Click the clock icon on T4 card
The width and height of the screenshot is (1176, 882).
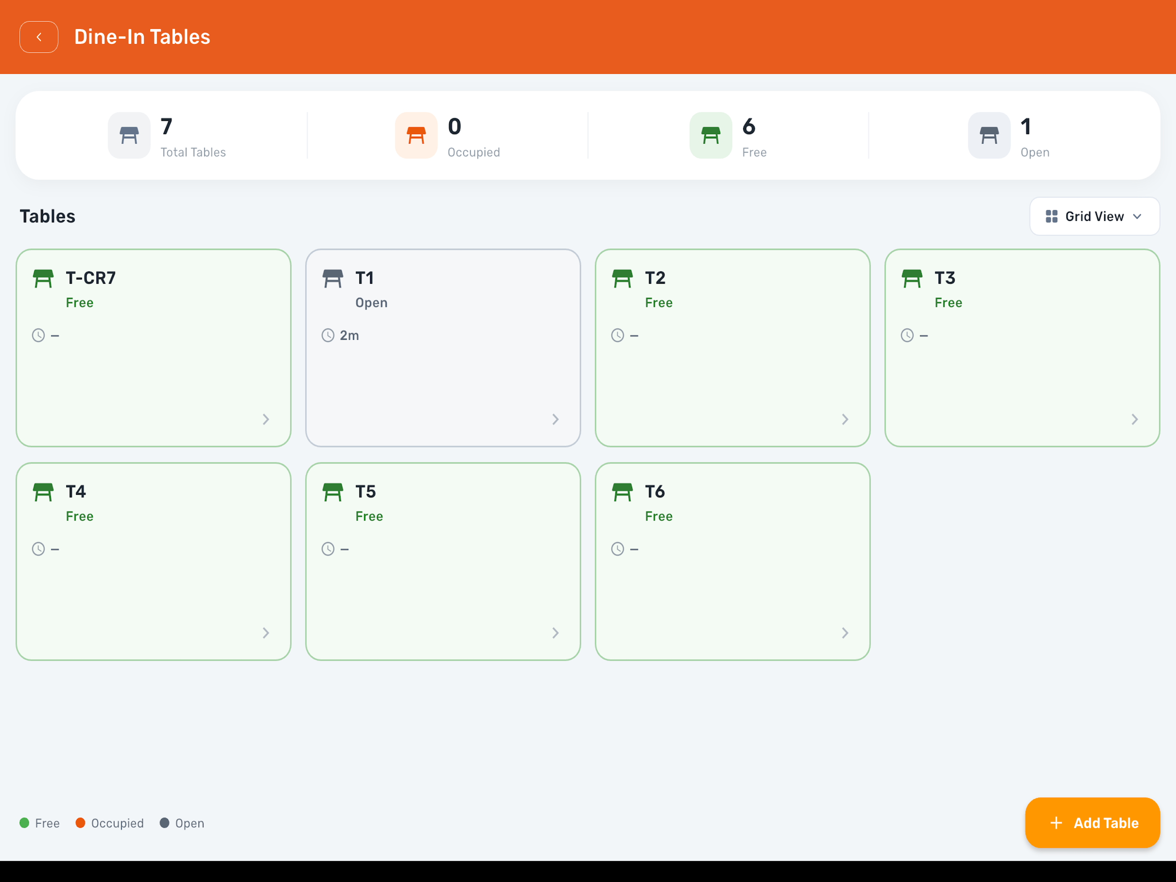(38, 549)
